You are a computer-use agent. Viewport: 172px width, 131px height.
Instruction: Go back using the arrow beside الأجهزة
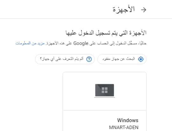tap(144, 10)
